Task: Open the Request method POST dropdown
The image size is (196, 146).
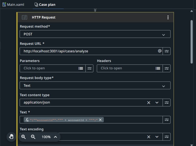Action: pos(95,34)
